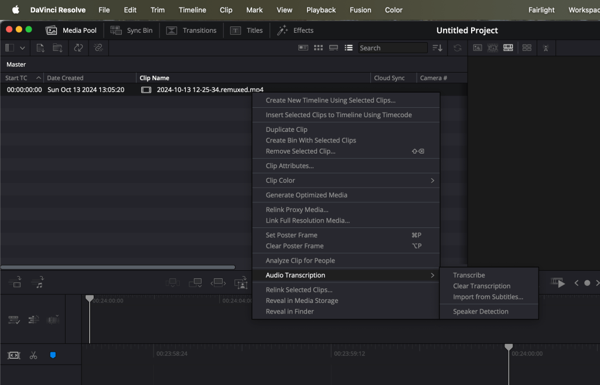
Task: Click Import from Subtitles in the submenu
Action: tap(489, 297)
